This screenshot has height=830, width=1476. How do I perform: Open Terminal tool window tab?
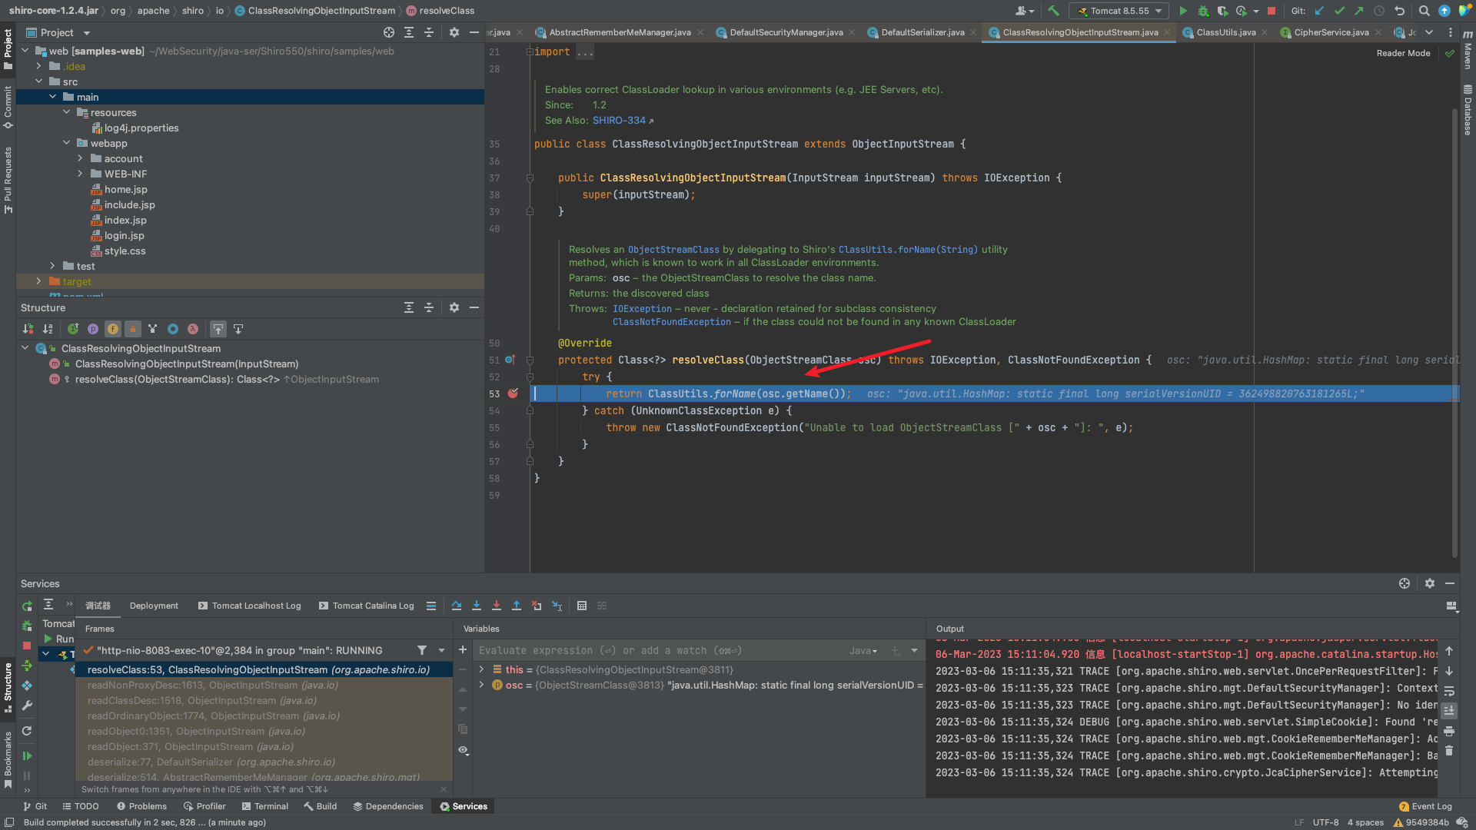(x=264, y=806)
